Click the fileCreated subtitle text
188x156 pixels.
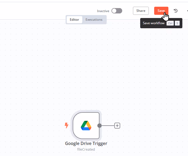click(x=86, y=149)
